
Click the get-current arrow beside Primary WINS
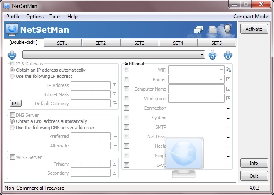115,164
